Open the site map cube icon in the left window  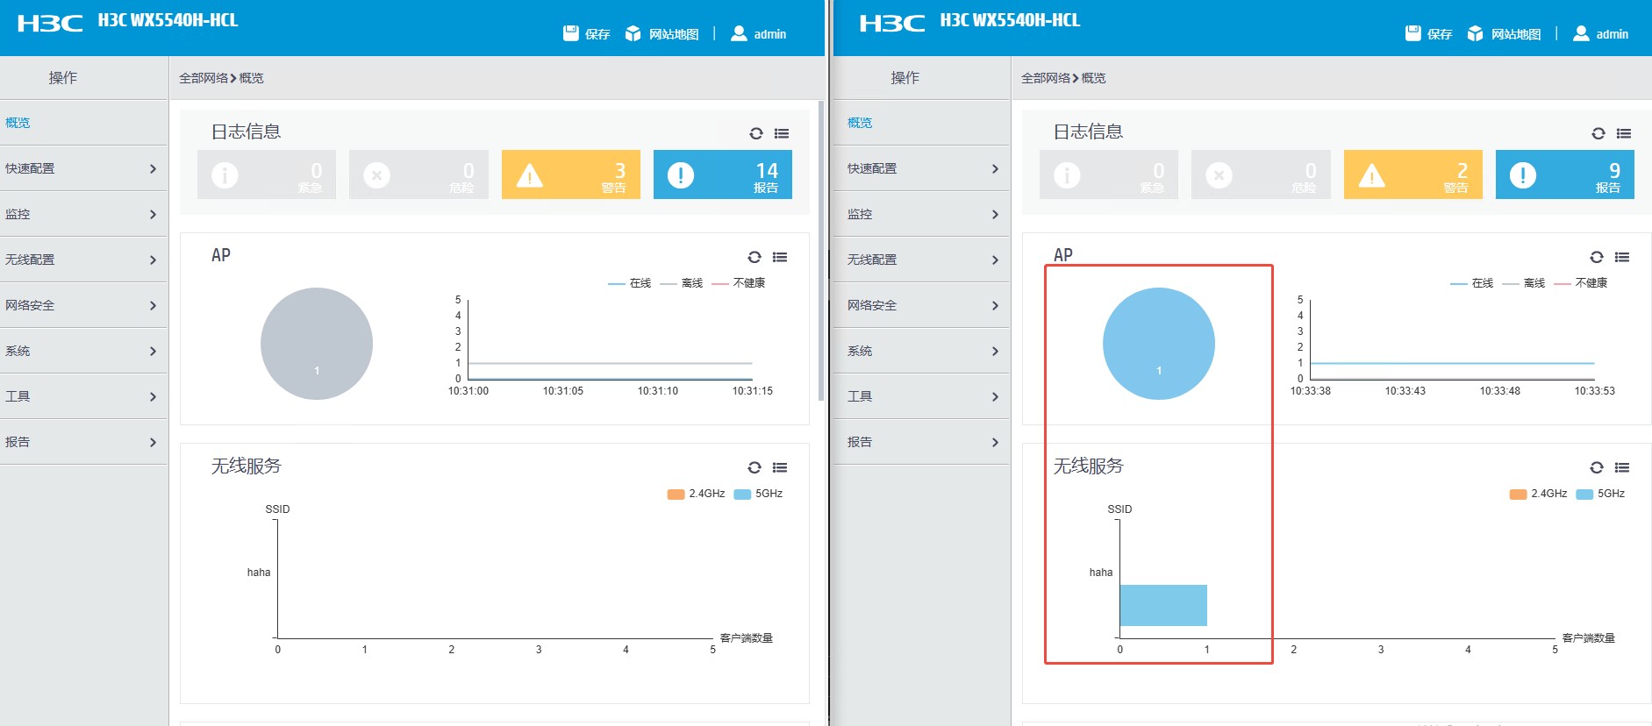(x=633, y=33)
